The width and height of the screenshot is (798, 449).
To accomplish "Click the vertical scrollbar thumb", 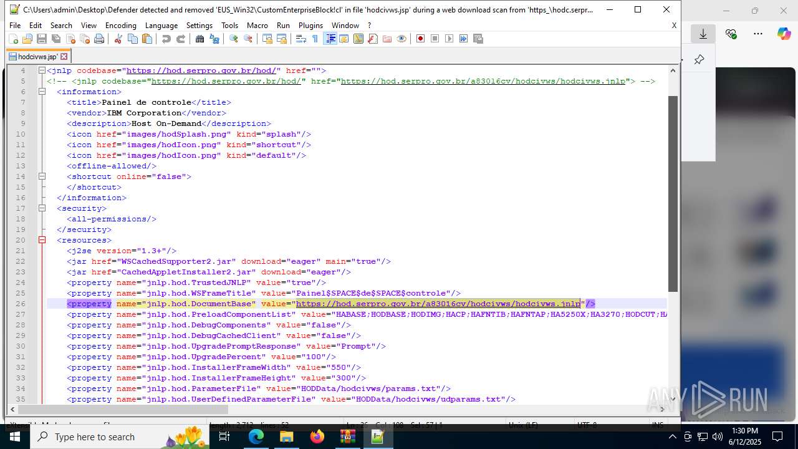I will 673,193.
